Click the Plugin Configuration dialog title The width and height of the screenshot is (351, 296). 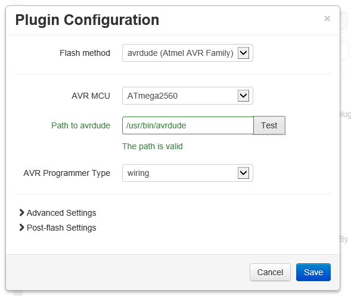click(x=87, y=20)
